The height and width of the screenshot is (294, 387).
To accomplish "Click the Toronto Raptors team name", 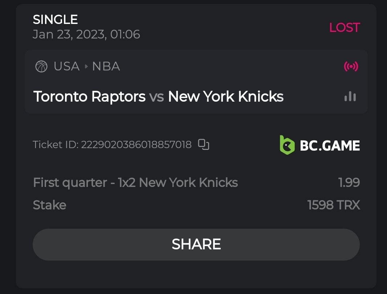I will 89,97.
